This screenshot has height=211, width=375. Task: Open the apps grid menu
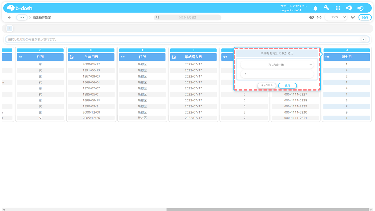[x=338, y=8]
